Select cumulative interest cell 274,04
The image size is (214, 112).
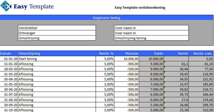(x=201, y=100)
